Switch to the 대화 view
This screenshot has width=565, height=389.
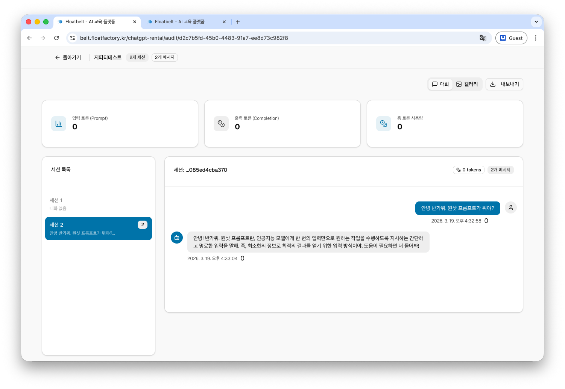click(440, 84)
